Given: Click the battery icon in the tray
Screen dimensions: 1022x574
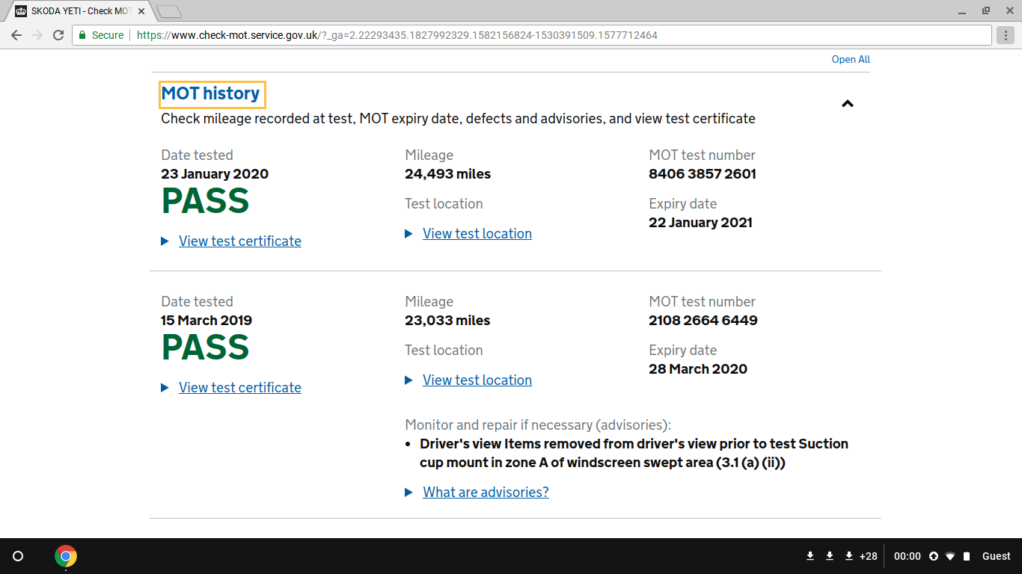Looking at the screenshot, I should click(967, 556).
